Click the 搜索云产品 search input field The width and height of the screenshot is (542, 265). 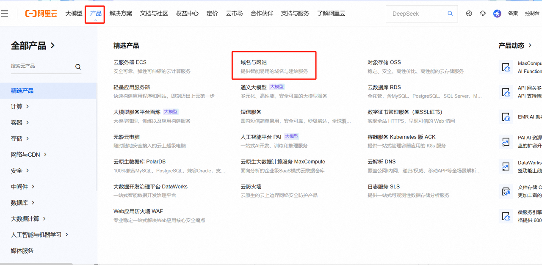(40, 66)
